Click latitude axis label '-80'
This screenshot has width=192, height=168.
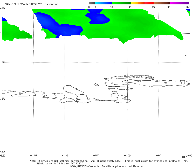point(2,151)
